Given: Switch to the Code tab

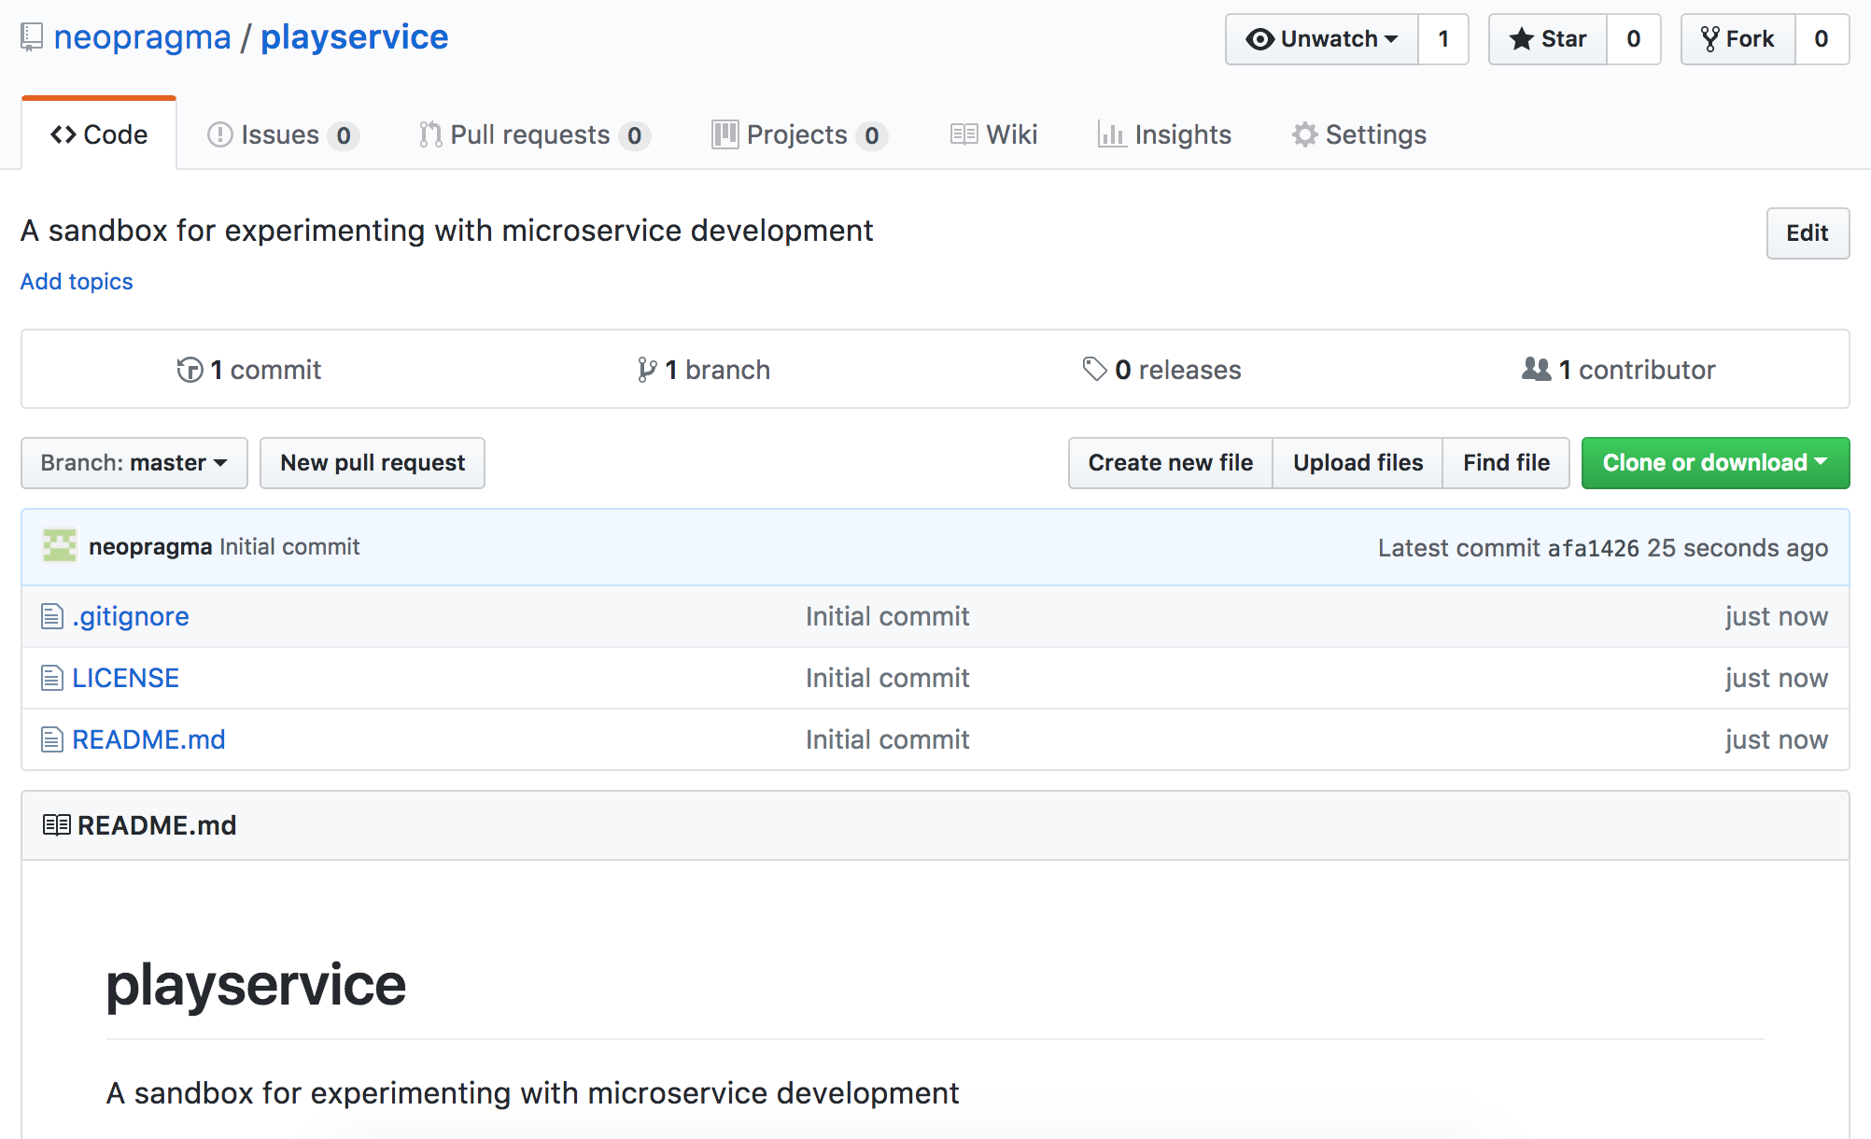Looking at the screenshot, I should [x=99, y=134].
